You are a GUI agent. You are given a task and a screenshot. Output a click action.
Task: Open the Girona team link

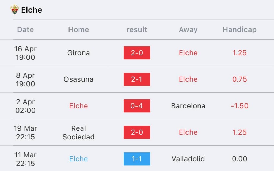pos(78,53)
